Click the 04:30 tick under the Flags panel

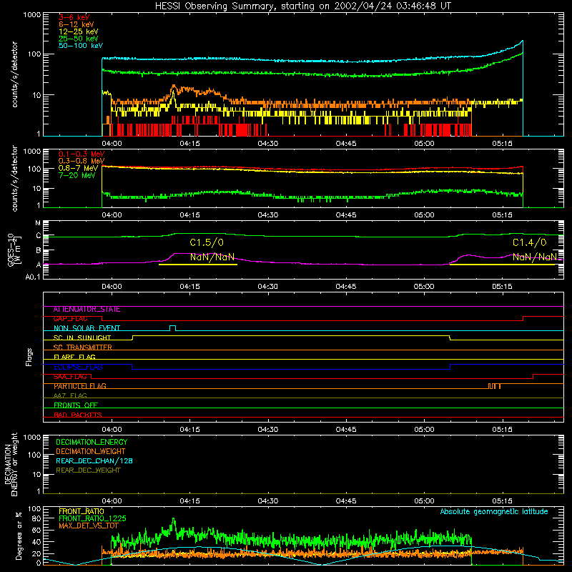267,430
